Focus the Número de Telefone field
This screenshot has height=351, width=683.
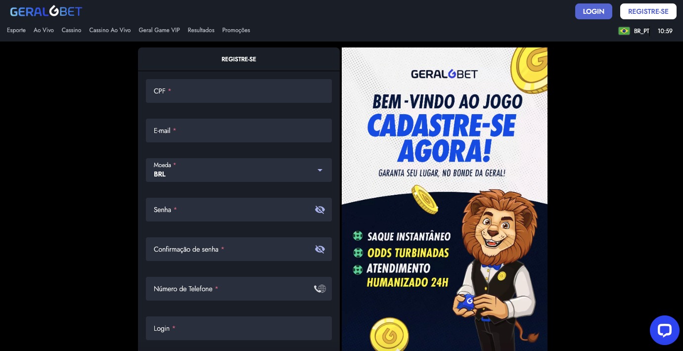click(239, 289)
